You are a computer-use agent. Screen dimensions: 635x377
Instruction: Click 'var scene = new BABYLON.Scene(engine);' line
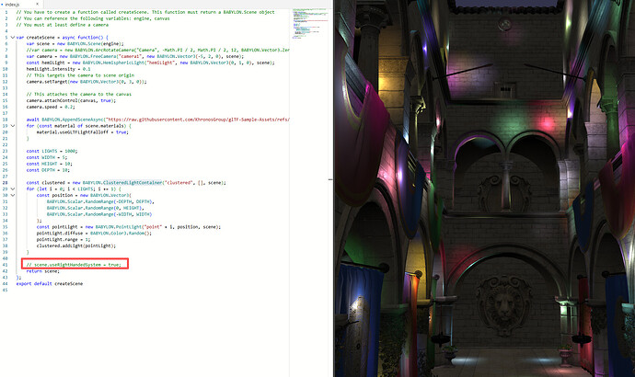click(75, 44)
